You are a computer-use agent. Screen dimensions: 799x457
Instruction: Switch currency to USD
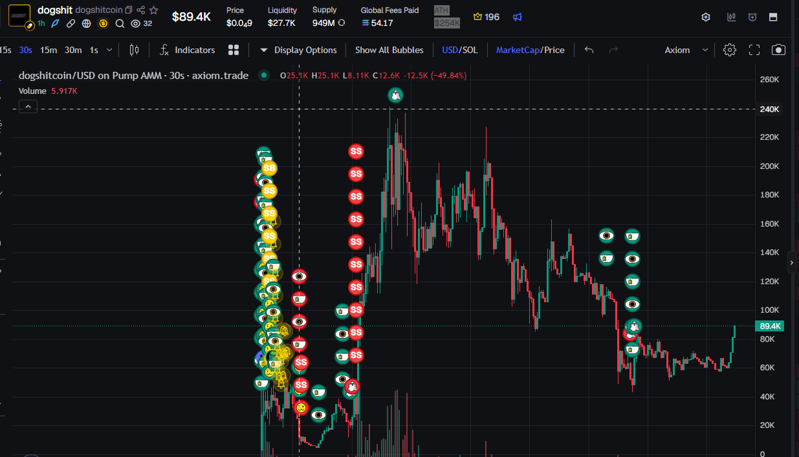pyautogui.click(x=450, y=50)
